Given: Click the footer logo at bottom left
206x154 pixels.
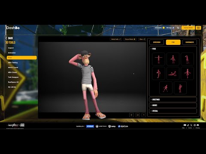Looking at the screenshot, I should (x=15, y=125).
